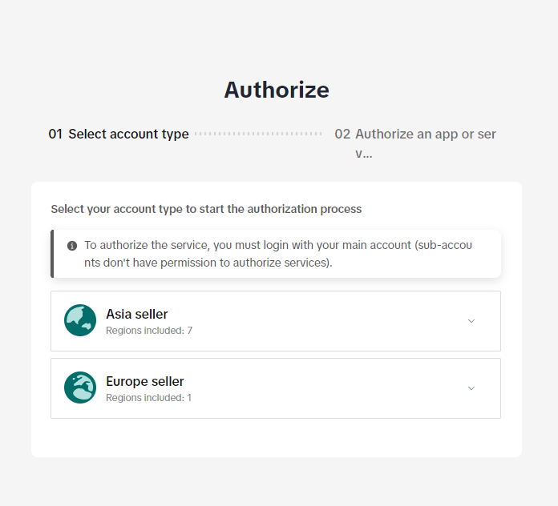Click the main account login notice text
Image resolution: width=558 pixels, height=506 pixels.
(x=277, y=254)
